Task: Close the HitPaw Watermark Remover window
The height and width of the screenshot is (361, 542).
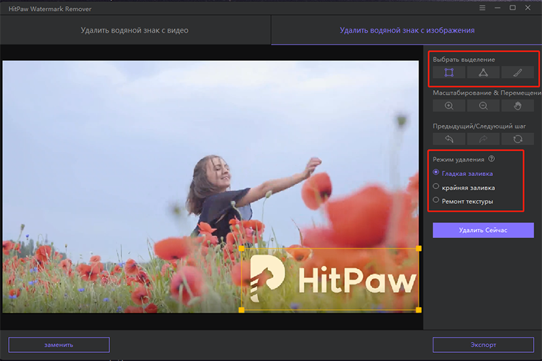Action: (528, 8)
